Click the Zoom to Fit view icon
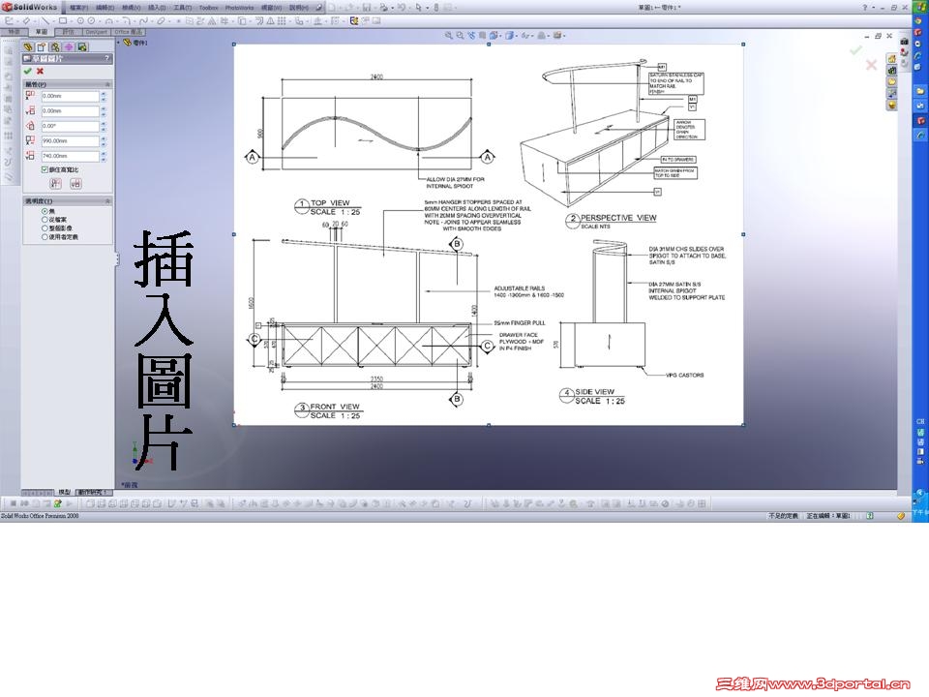Image resolution: width=929 pixels, height=697 pixels. 448,36
